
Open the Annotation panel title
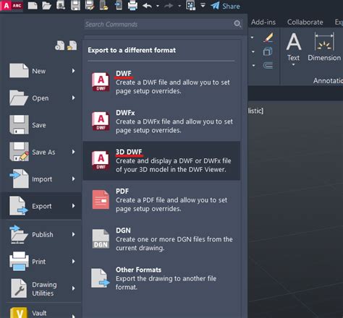click(x=328, y=80)
